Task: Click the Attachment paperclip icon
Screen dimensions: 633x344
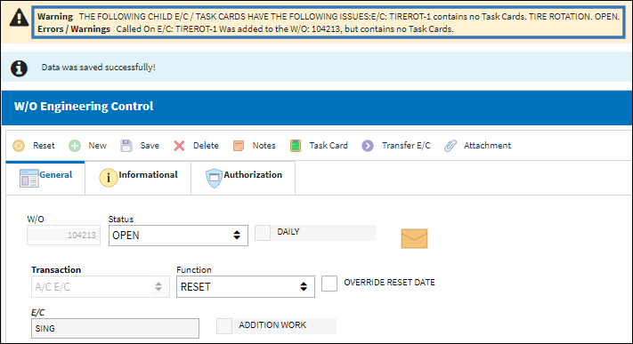Action: click(450, 146)
